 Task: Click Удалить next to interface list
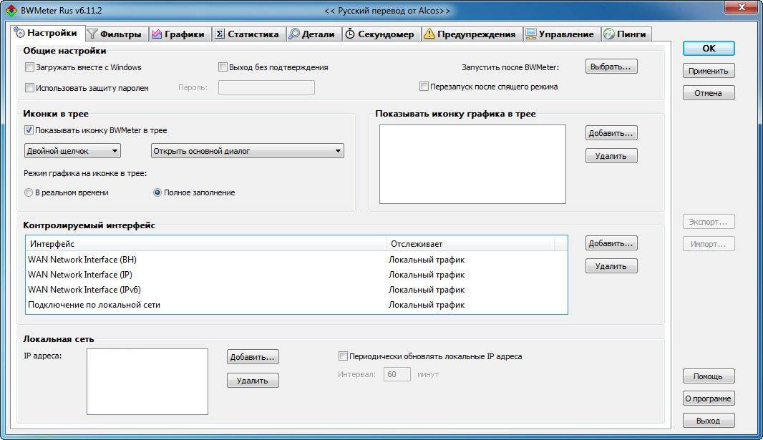(611, 266)
